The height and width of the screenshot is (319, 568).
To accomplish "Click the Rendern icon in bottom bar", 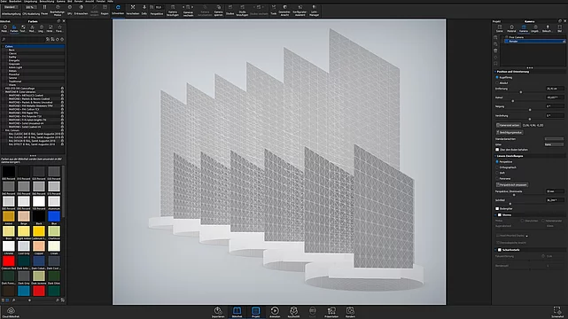I will [350, 312].
